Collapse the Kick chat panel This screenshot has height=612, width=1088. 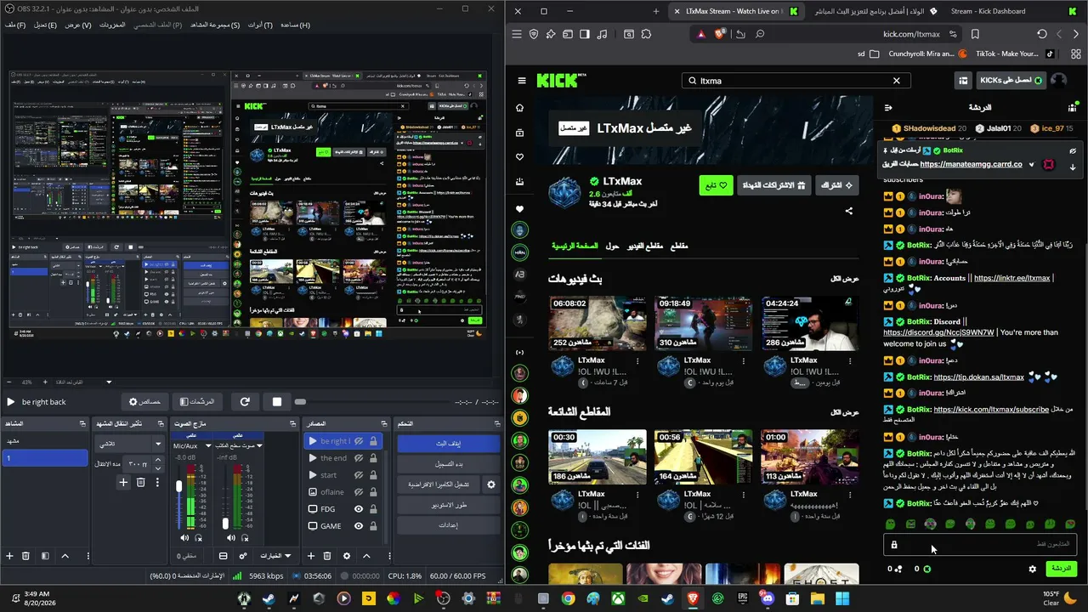pos(888,108)
